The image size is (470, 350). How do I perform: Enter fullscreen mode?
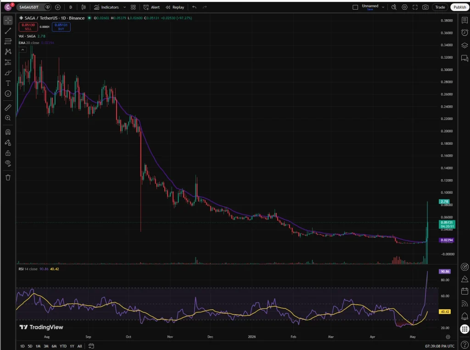[415, 7]
